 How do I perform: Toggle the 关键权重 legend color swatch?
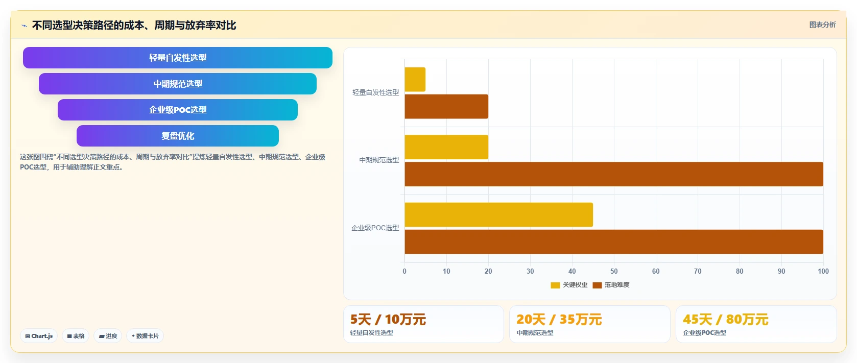(555, 285)
